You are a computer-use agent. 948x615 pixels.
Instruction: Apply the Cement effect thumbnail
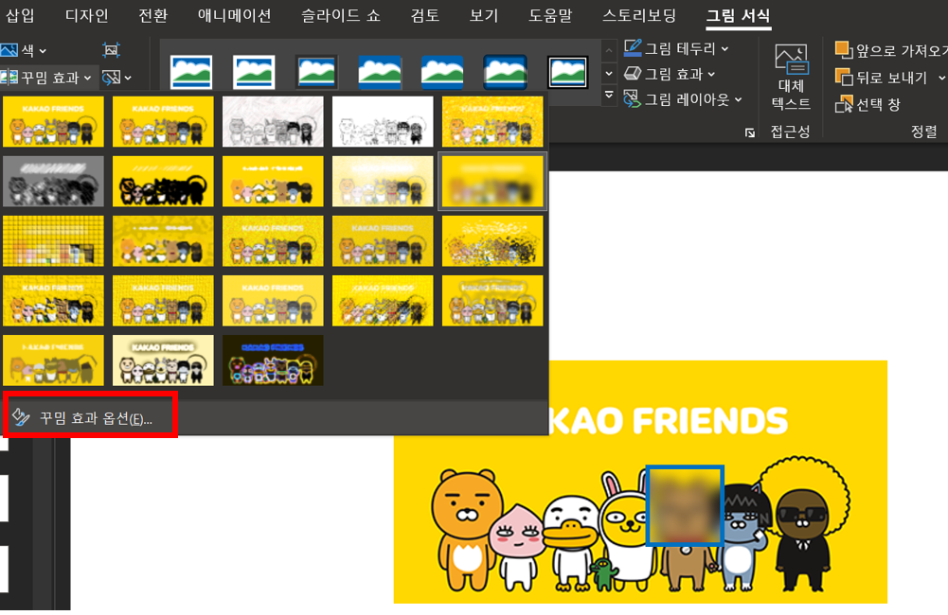[x=53, y=301]
